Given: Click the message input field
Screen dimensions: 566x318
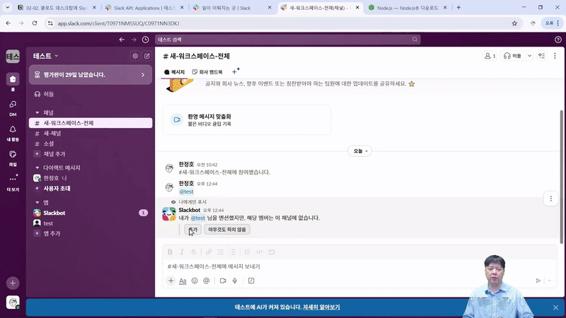Looking at the screenshot, I should [340, 266].
